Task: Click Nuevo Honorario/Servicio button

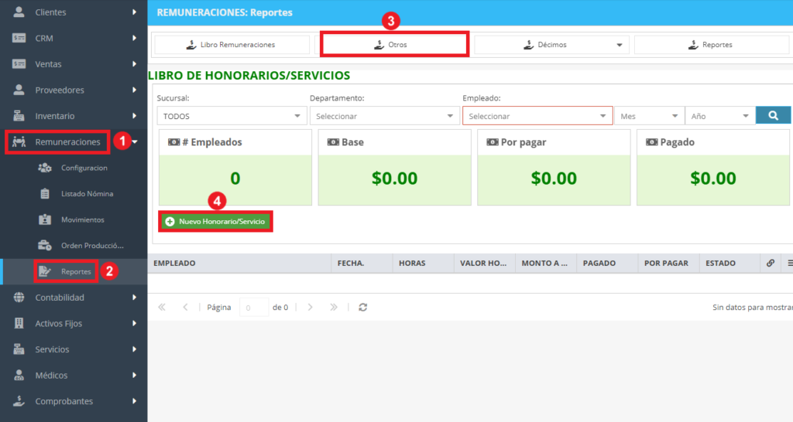Action: point(216,222)
